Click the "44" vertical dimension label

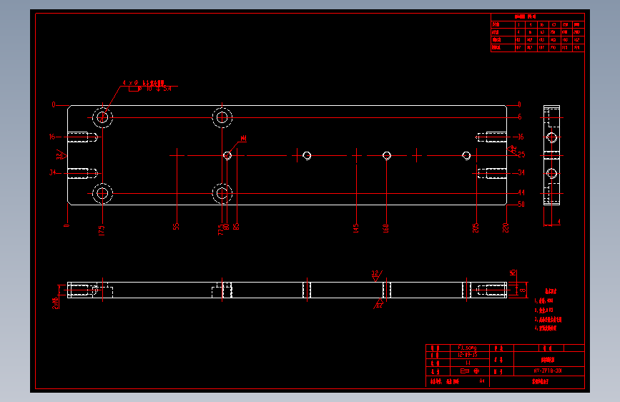pos(521,192)
